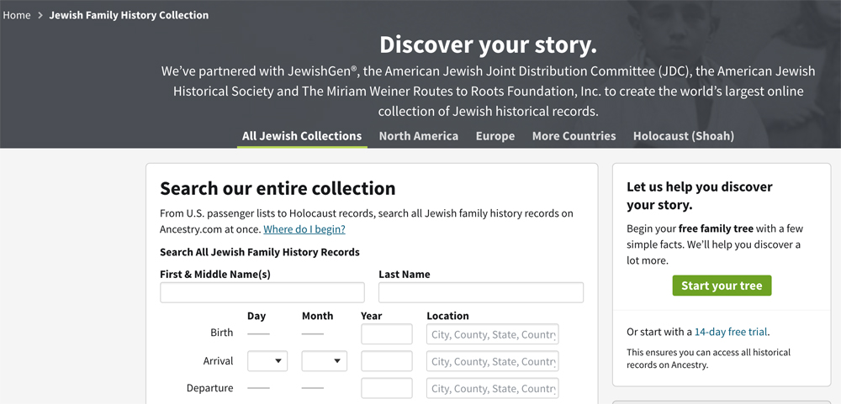Switch to Europe tab
Viewport: 841px width, 404px height.
click(x=495, y=136)
